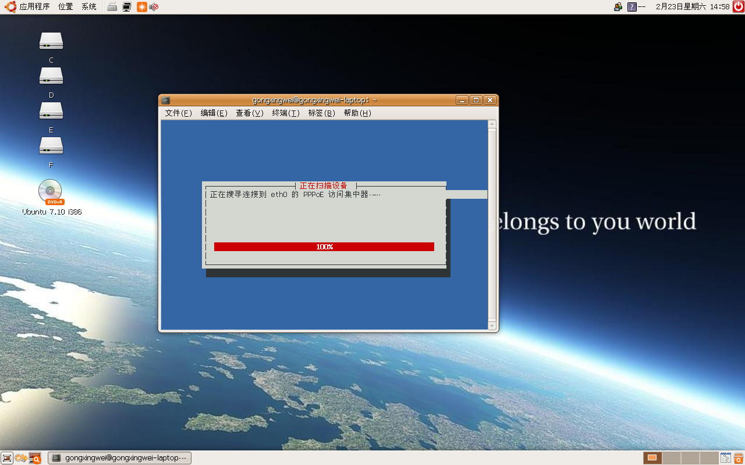Click the terminal icon in window title bar
Image resolution: width=745 pixels, height=465 pixels.
tap(166, 100)
